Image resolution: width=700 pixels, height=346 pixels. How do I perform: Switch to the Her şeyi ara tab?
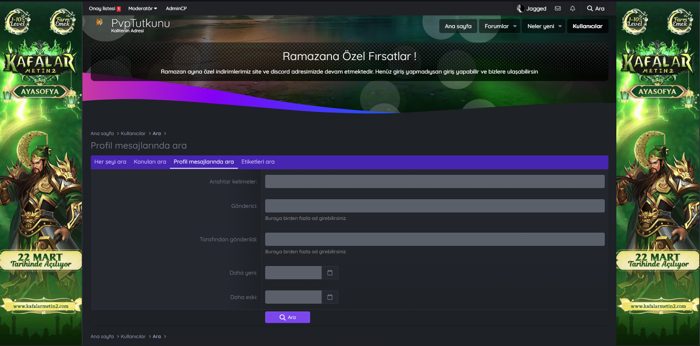pos(110,162)
